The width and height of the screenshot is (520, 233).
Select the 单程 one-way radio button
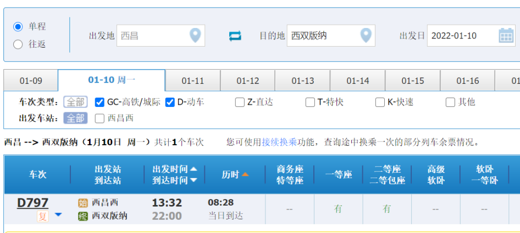(x=18, y=27)
